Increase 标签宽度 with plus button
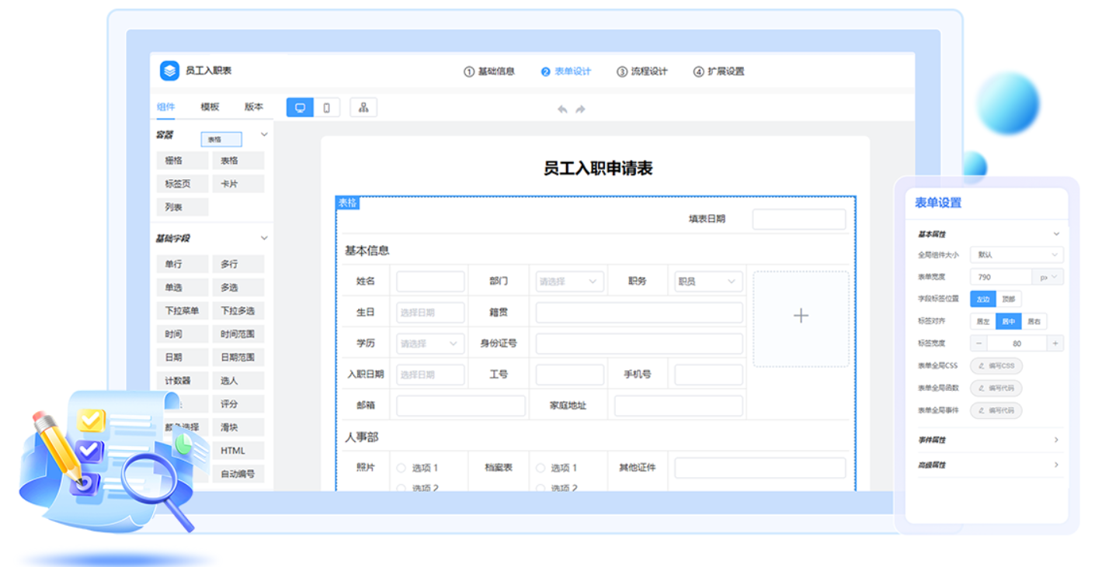1102x567 pixels. click(x=1055, y=343)
